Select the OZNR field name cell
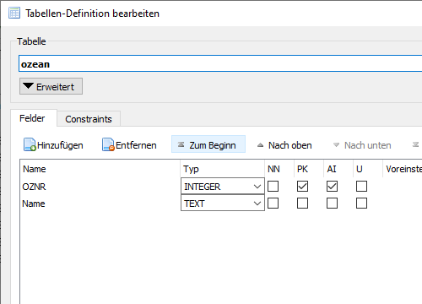 [x=100, y=187]
